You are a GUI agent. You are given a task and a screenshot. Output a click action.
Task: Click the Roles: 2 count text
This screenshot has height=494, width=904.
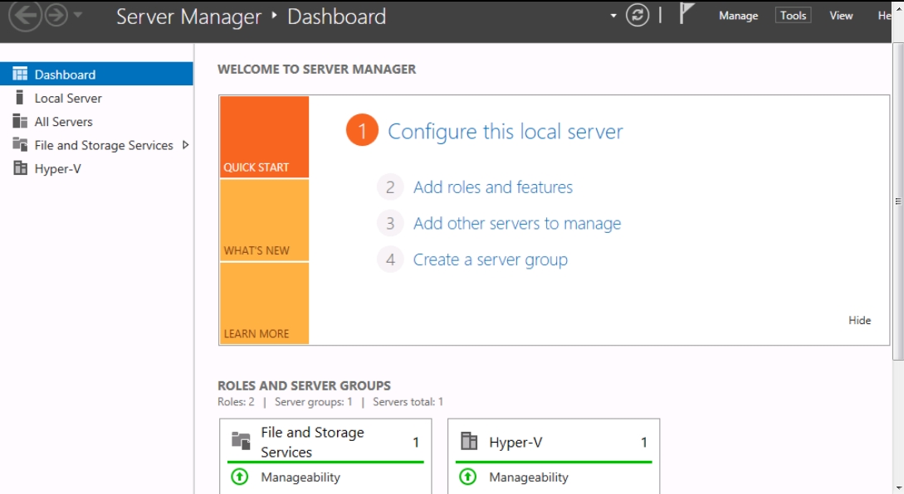pos(236,402)
